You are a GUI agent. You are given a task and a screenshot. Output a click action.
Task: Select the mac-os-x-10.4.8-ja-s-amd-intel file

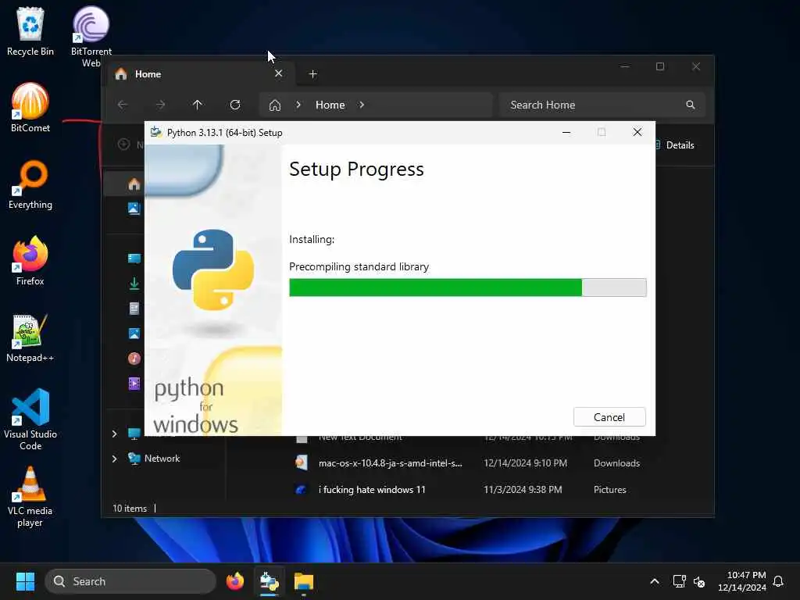click(x=391, y=462)
